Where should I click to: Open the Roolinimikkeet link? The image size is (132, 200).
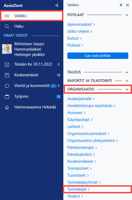click(x=82, y=161)
